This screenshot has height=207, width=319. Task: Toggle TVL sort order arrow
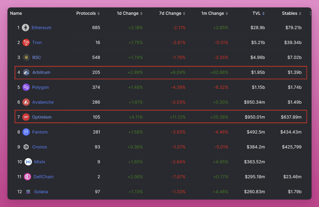(263, 14)
